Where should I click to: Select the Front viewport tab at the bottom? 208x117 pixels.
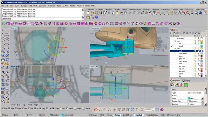click(x=30, y=105)
